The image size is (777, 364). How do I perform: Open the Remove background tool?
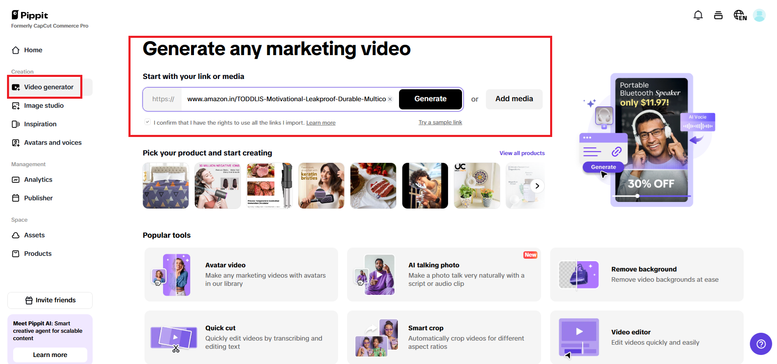647,274
